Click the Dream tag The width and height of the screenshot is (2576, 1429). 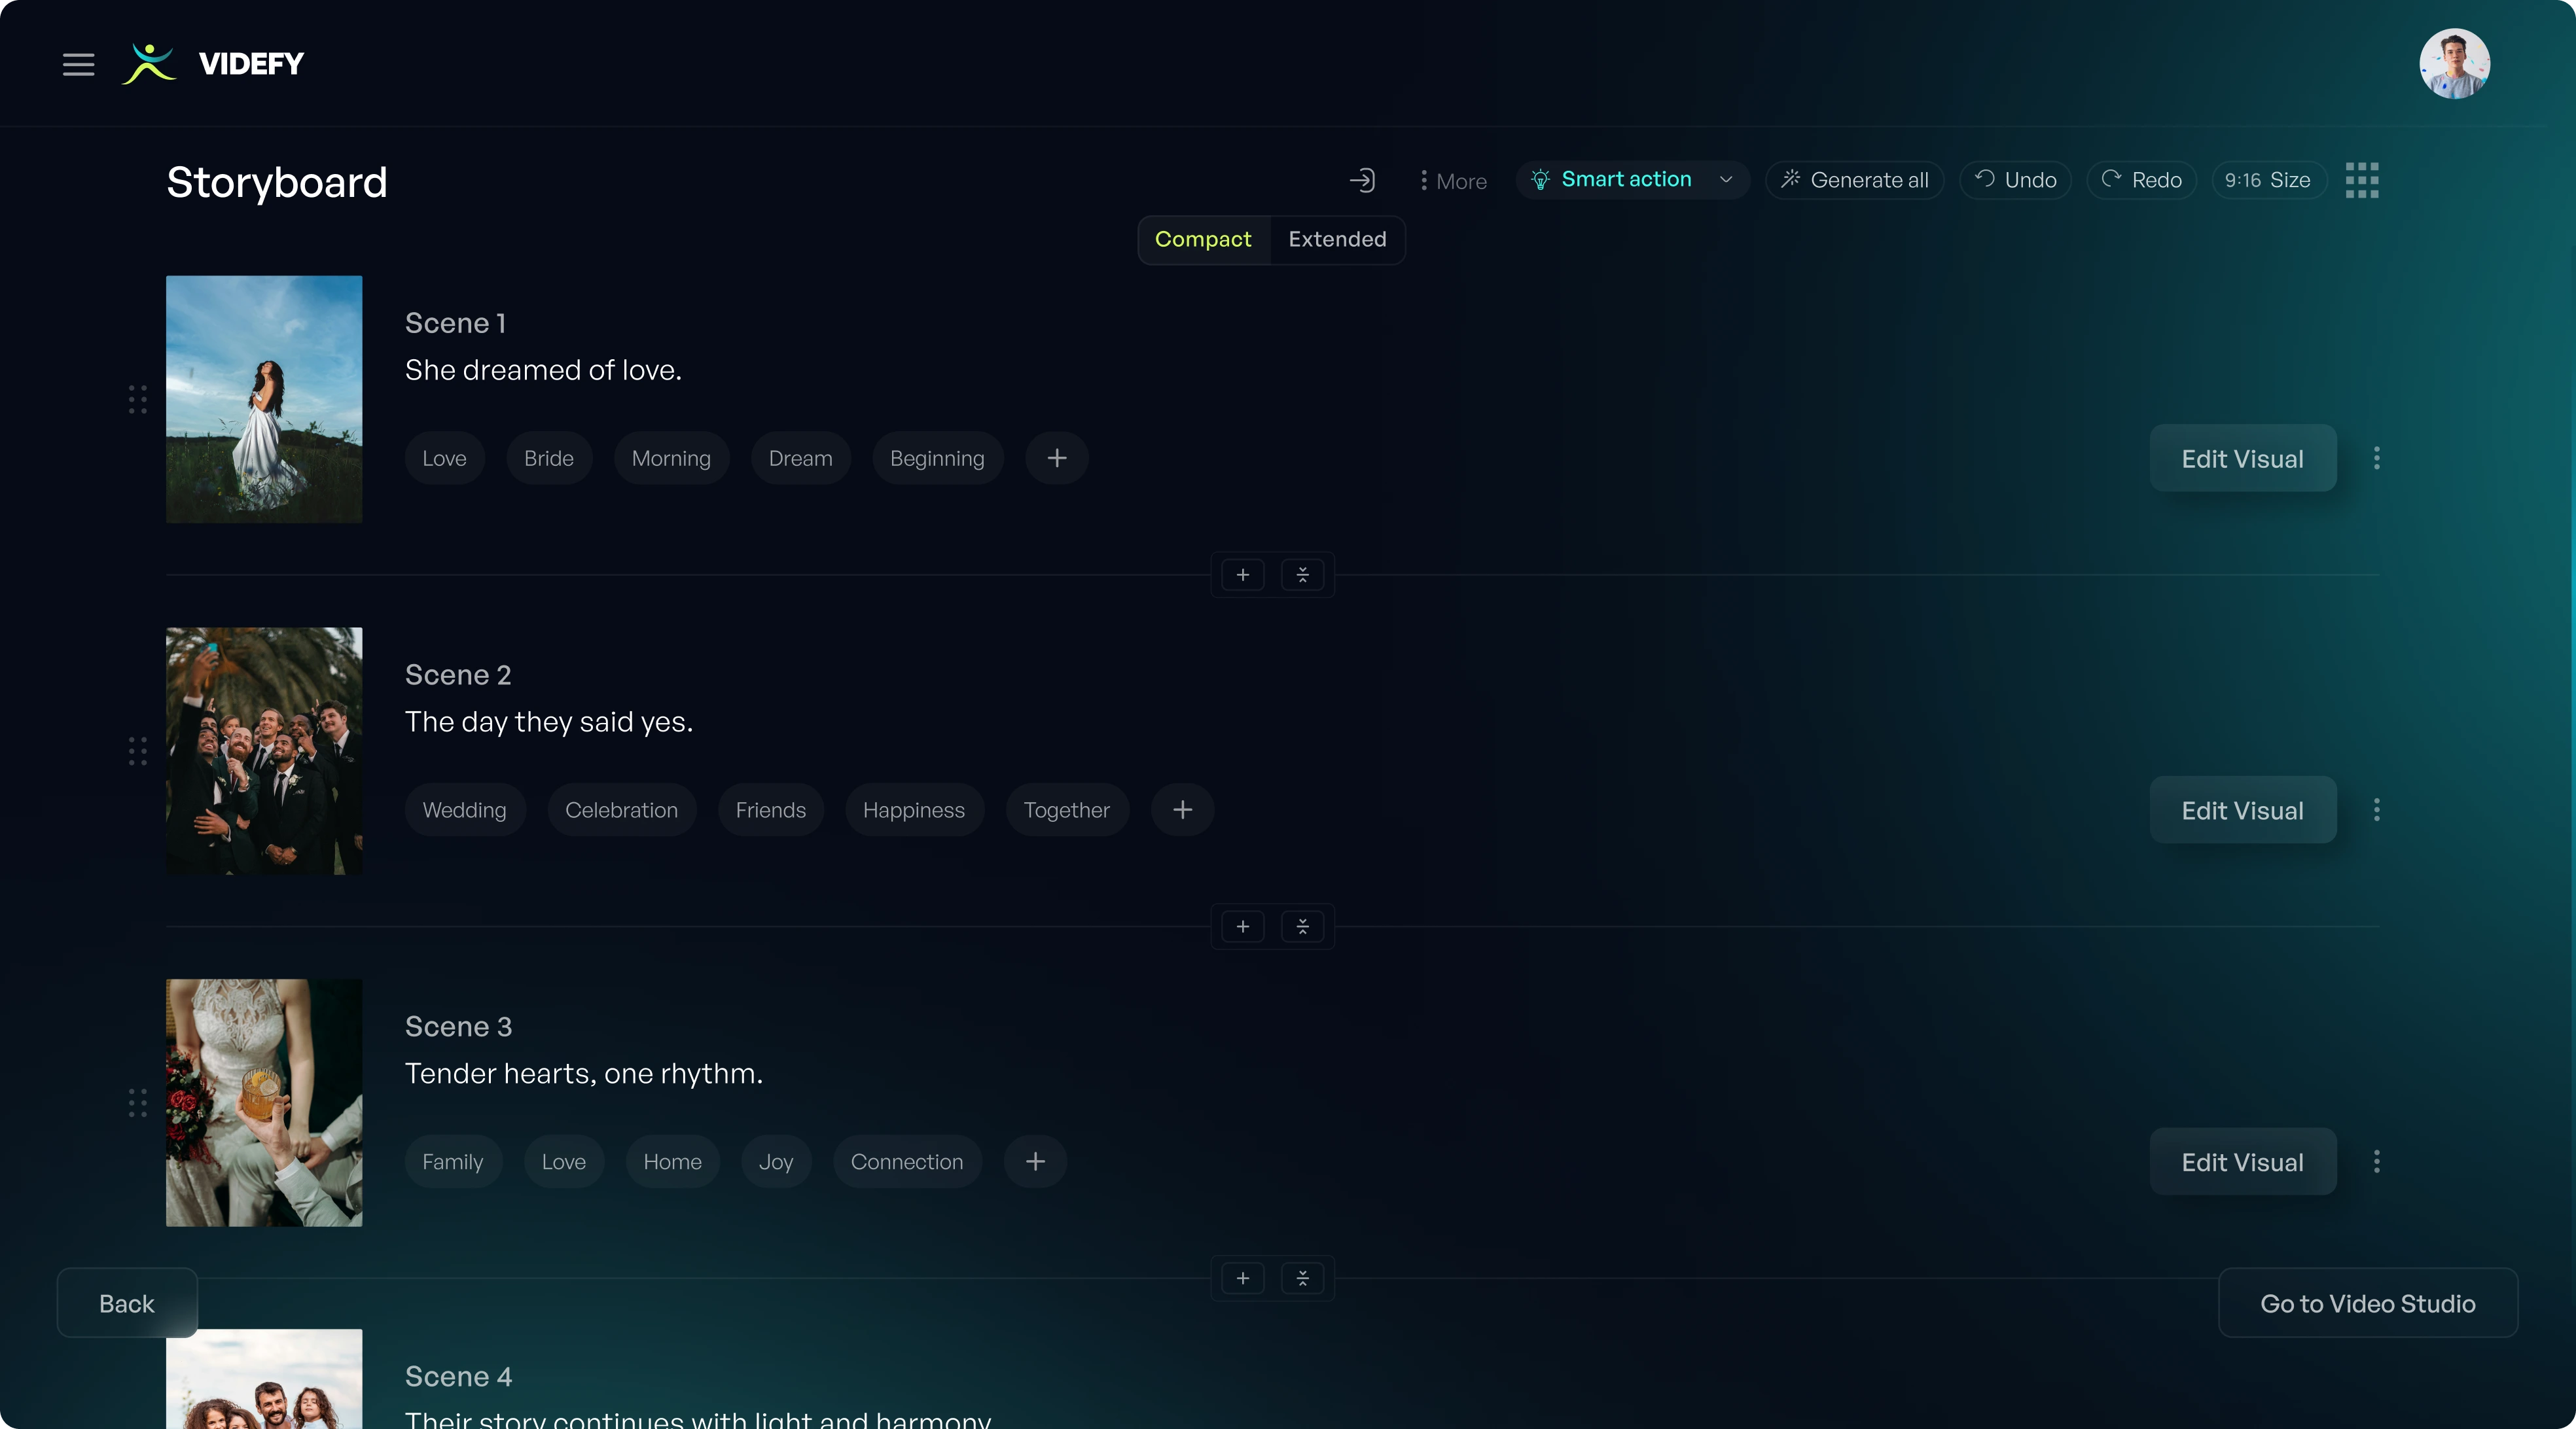pos(800,458)
